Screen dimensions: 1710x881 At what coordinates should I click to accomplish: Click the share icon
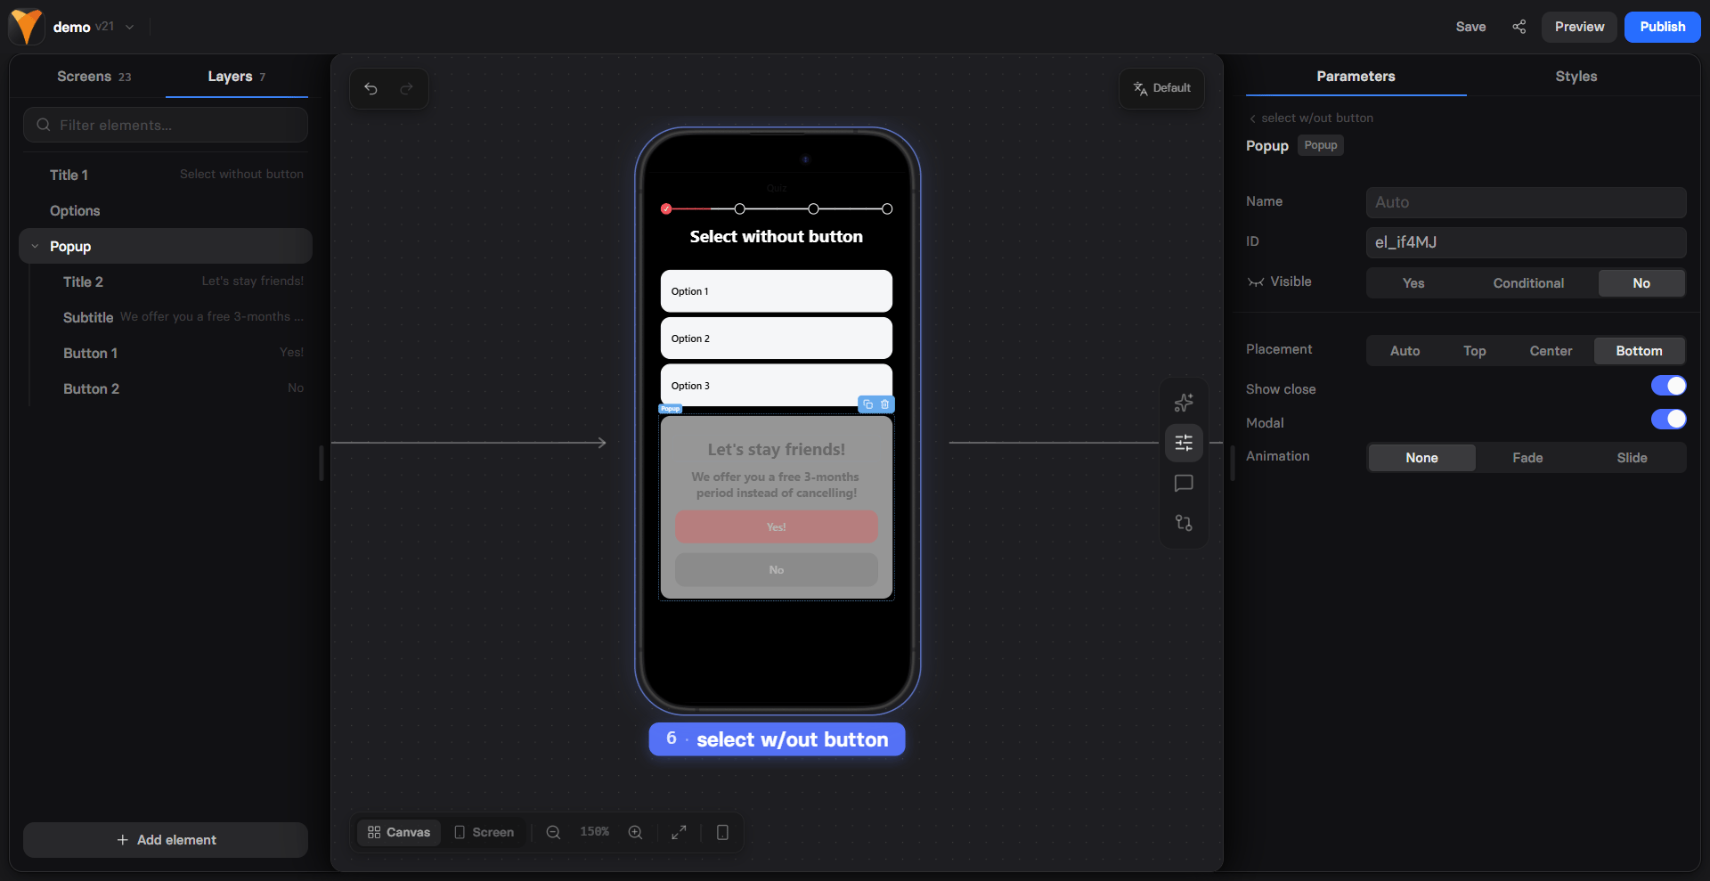[x=1519, y=27]
